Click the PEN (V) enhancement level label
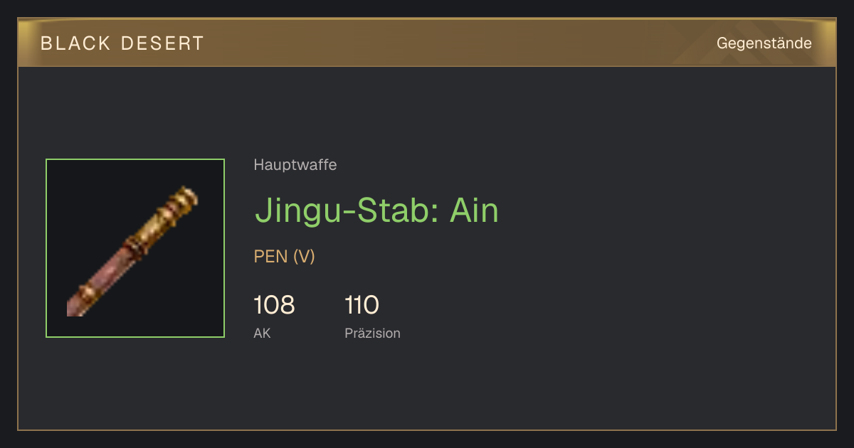 (x=285, y=257)
